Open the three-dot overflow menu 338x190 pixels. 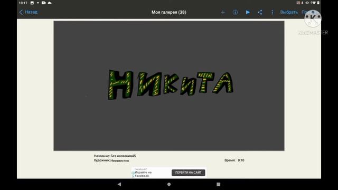click(x=273, y=12)
